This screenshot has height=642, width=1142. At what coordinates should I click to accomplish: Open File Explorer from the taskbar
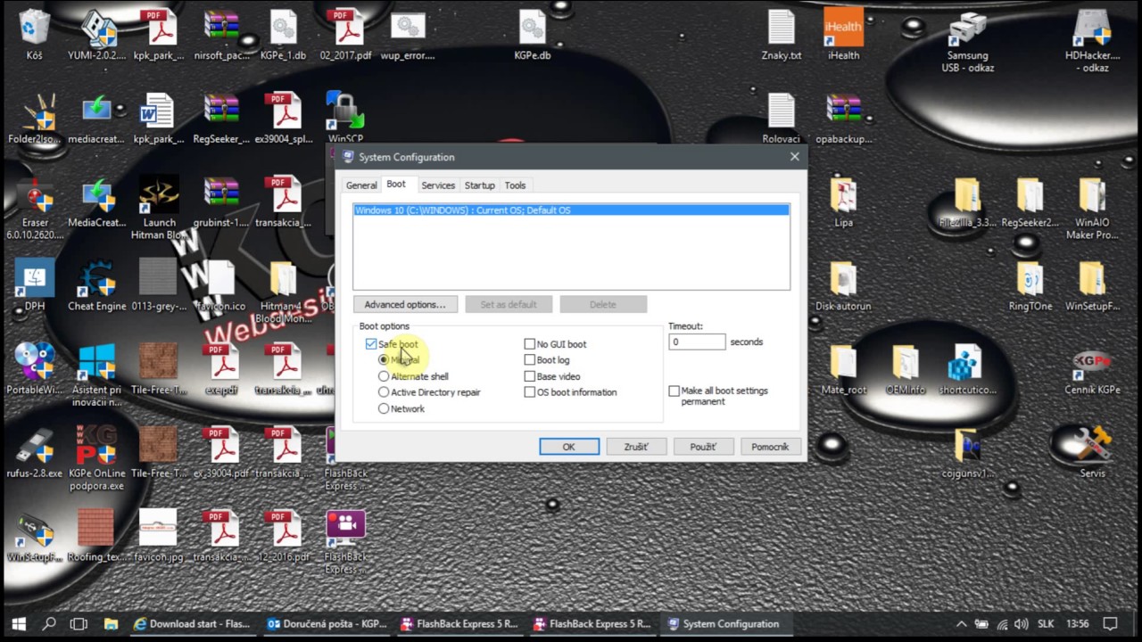pyautogui.click(x=111, y=624)
